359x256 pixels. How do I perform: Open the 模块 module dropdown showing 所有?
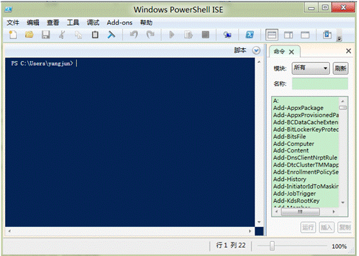(x=311, y=68)
